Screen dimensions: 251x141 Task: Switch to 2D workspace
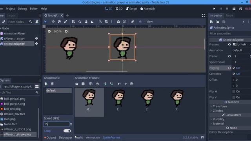[109, 9]
